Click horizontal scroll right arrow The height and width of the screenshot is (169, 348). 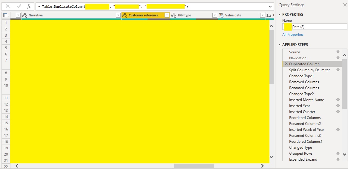click(262, 166)
